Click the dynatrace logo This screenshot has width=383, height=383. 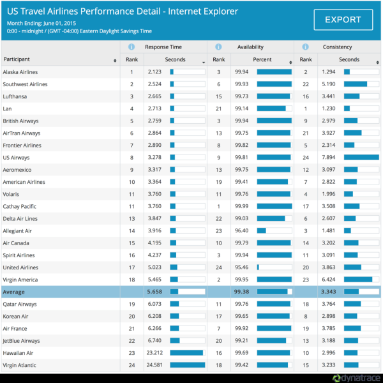[357, 378]
